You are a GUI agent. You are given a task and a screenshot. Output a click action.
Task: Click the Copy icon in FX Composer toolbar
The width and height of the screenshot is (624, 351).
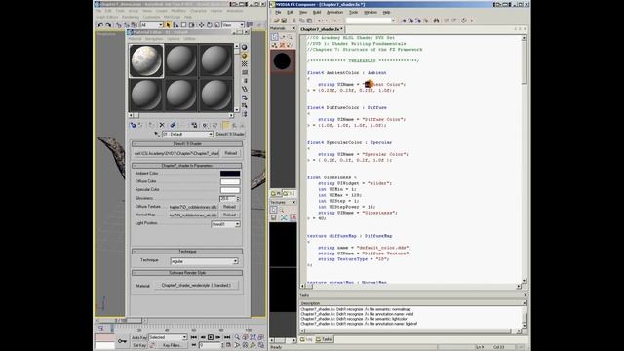point(301,20)
